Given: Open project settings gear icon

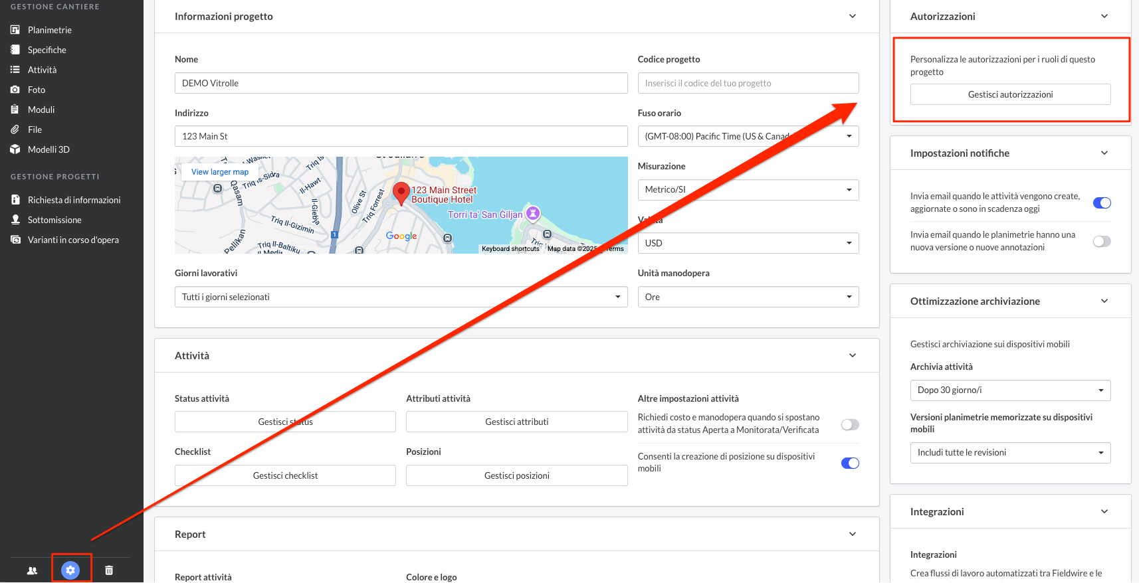Looking at the screenshot, I should 70,570.
